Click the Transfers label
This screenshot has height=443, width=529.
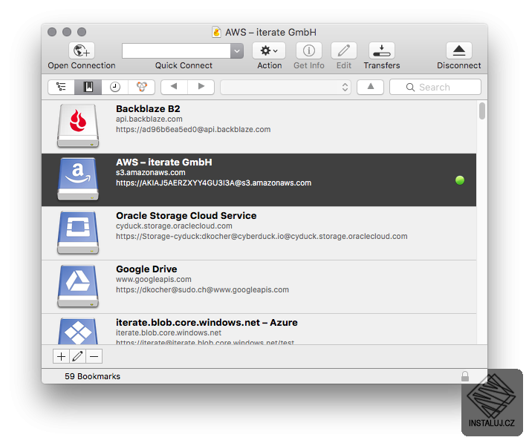pos(382,65)
